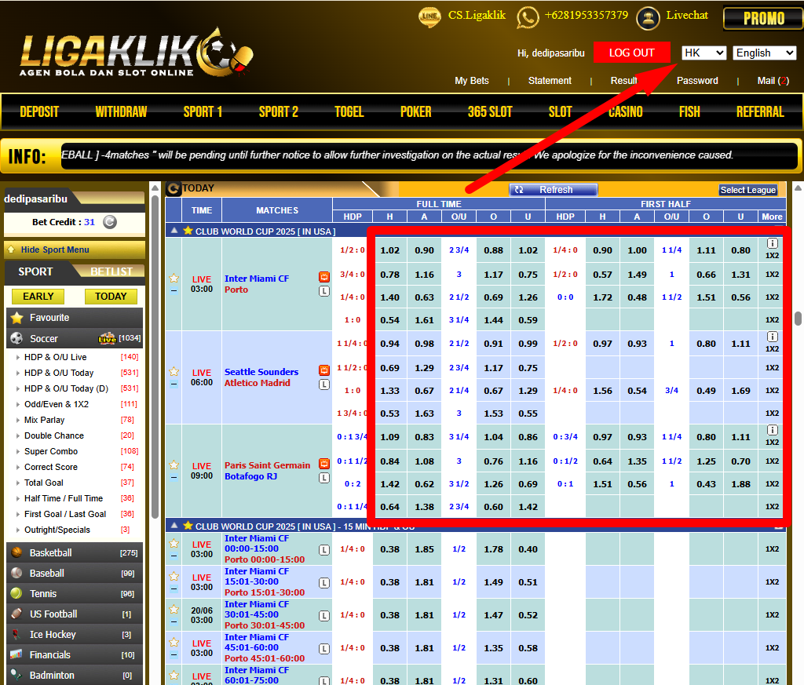804x685 pixels.
Task: Open the HK odds type dropdown
Action: tap(704, 53)
